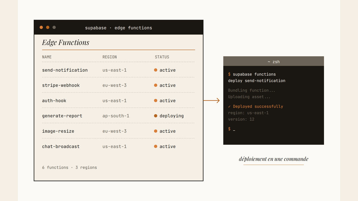This screenshot has width=358, height=201.
Task: Click the ap-south-1 region cell
Action: [116, 116]
